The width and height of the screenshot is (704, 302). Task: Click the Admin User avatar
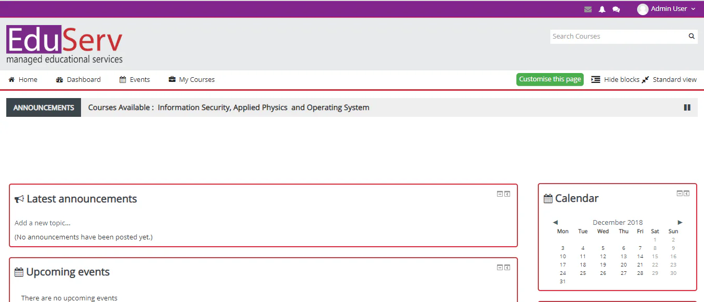click(x=642, y=9)
